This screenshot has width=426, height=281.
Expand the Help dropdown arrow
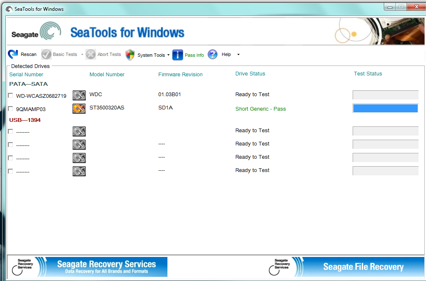239,55
